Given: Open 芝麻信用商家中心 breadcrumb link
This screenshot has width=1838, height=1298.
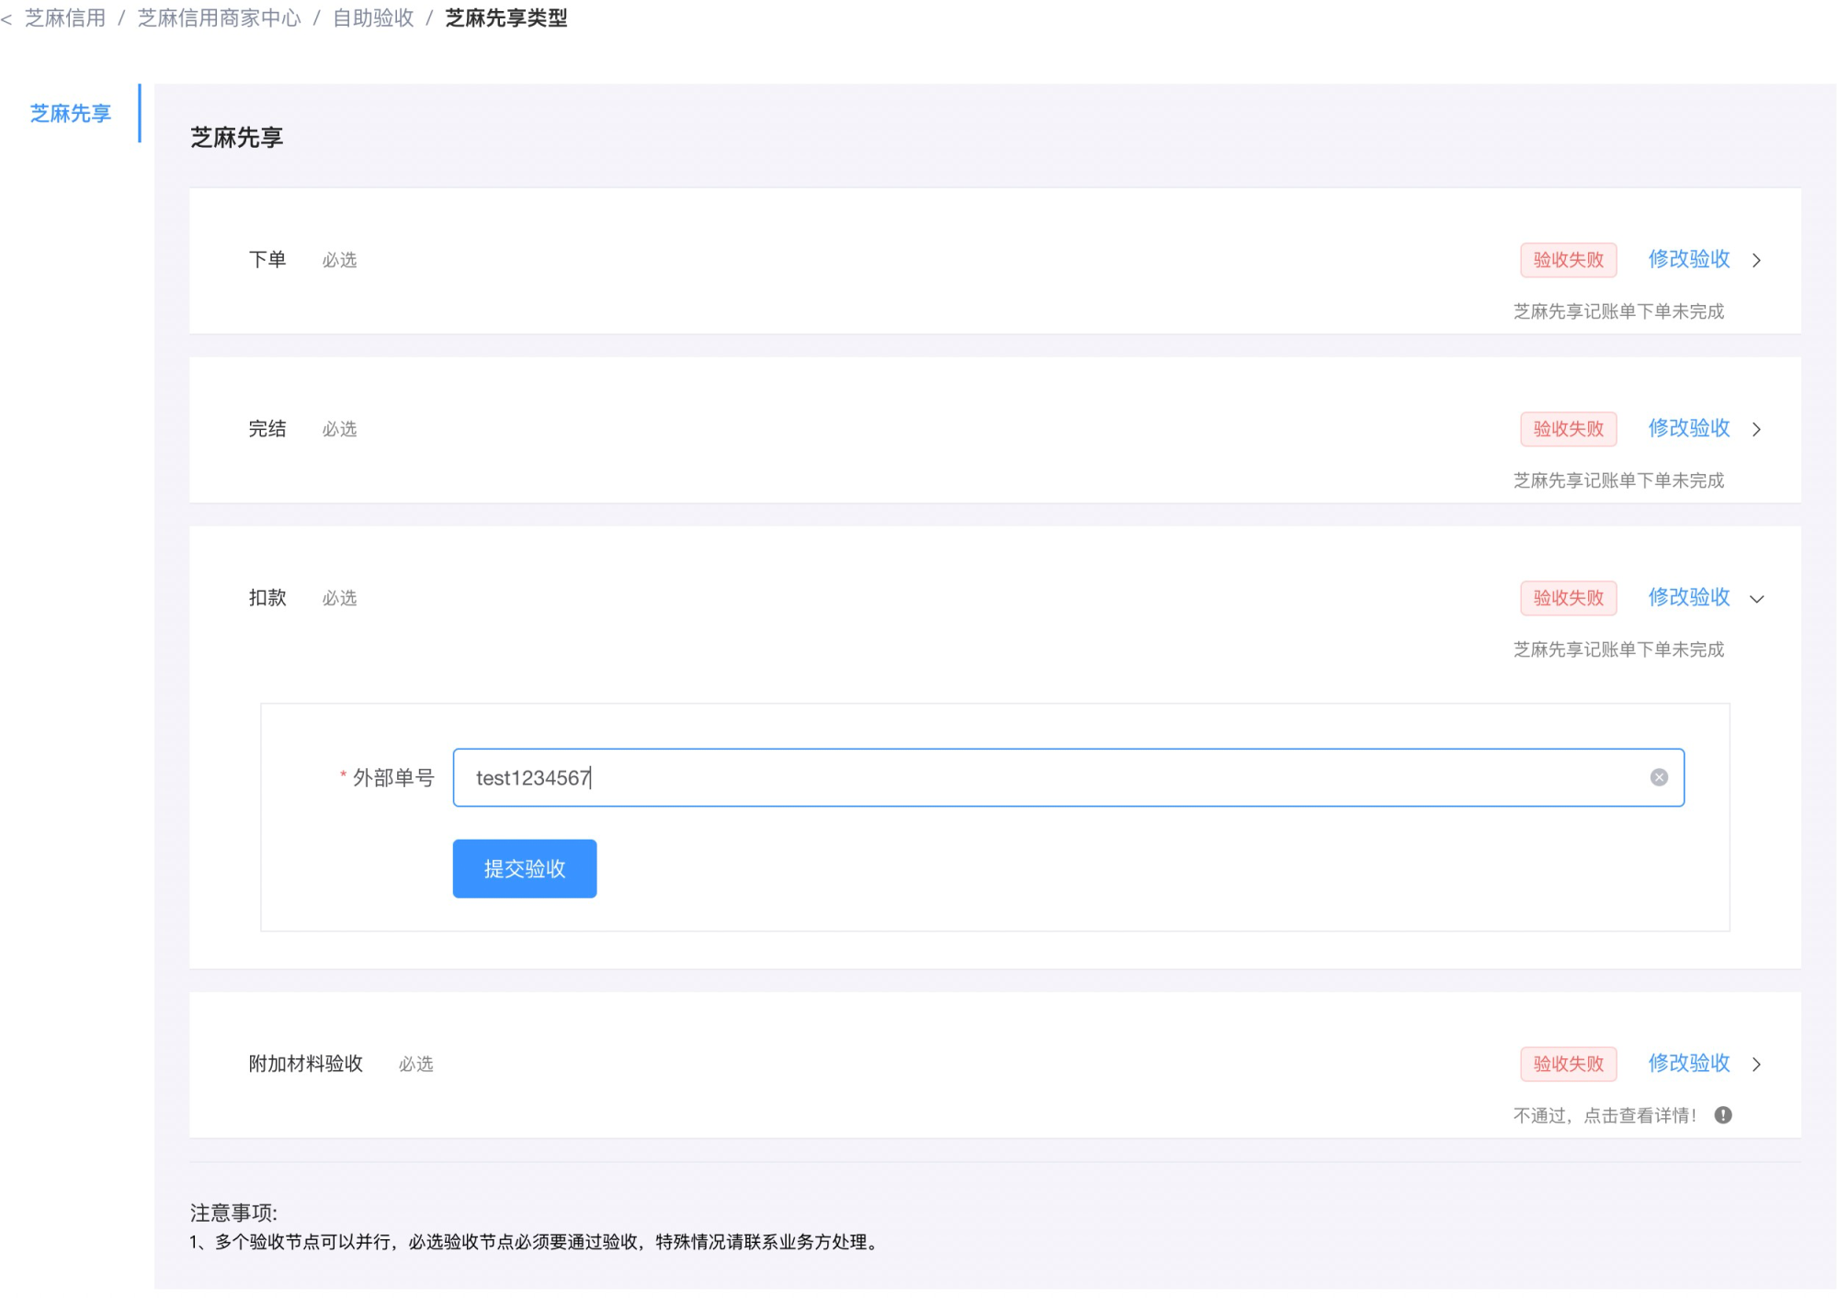Looking at the screenshot, I should pyautogui.click(x=219, y=18).
